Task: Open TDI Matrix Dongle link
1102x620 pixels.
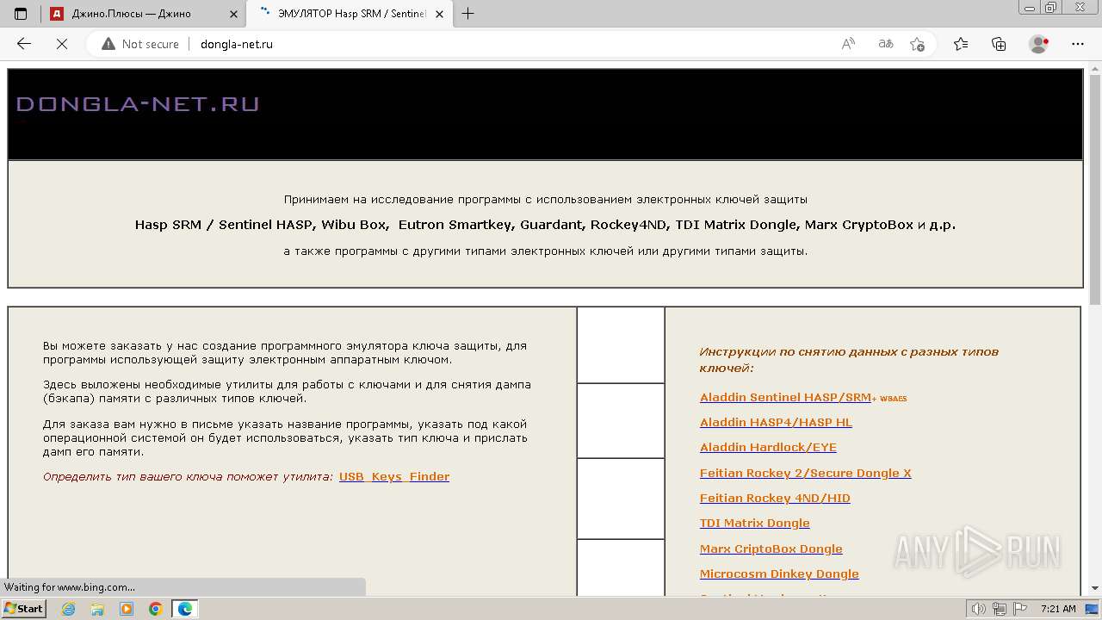Action: (755, 523)
